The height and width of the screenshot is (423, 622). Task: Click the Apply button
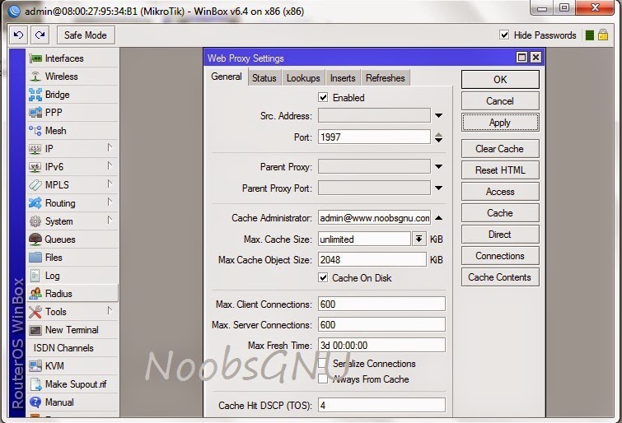click(x=500, y=123)
